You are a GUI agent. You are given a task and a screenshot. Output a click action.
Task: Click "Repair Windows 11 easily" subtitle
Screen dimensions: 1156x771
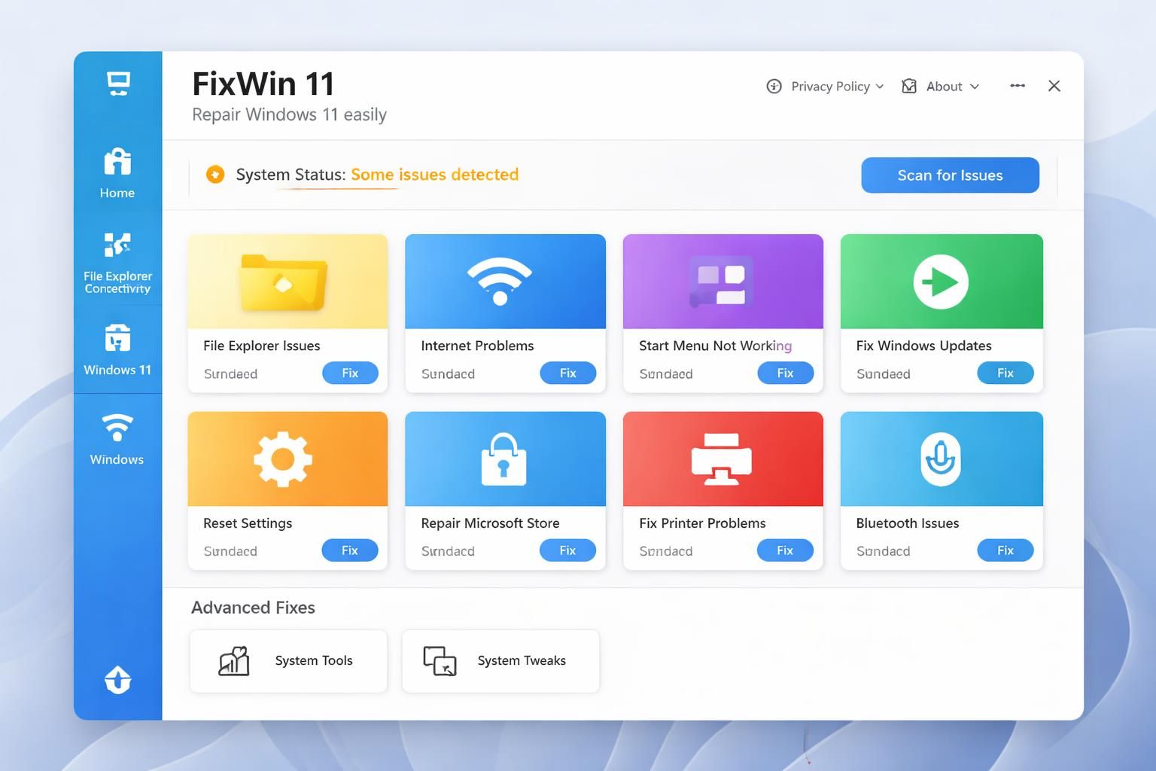(x=289, y=114)
